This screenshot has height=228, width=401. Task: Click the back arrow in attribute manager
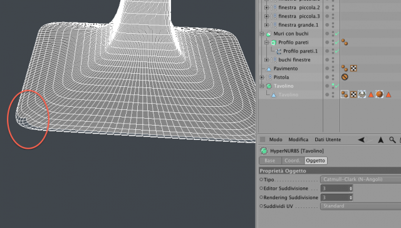[x=361, y=139]
